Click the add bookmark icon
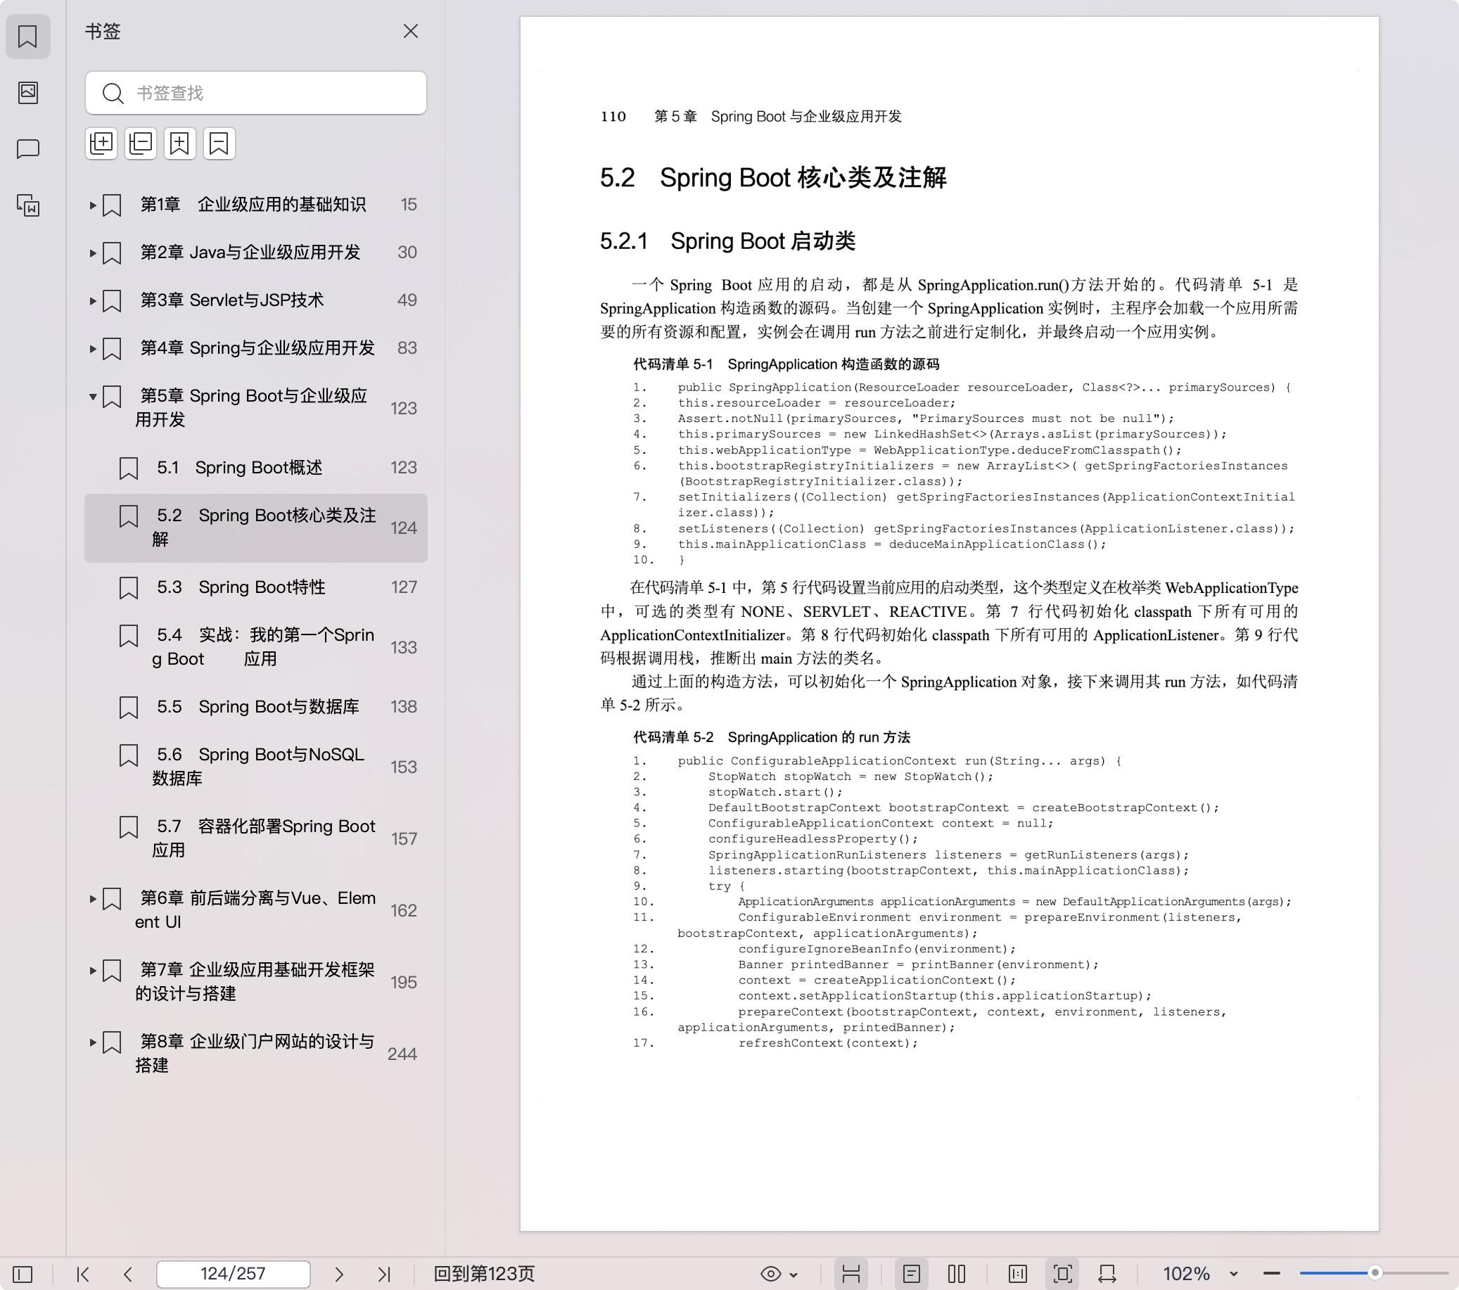The height and width of the screenshot is (1290, 1459). click(180, 143)
